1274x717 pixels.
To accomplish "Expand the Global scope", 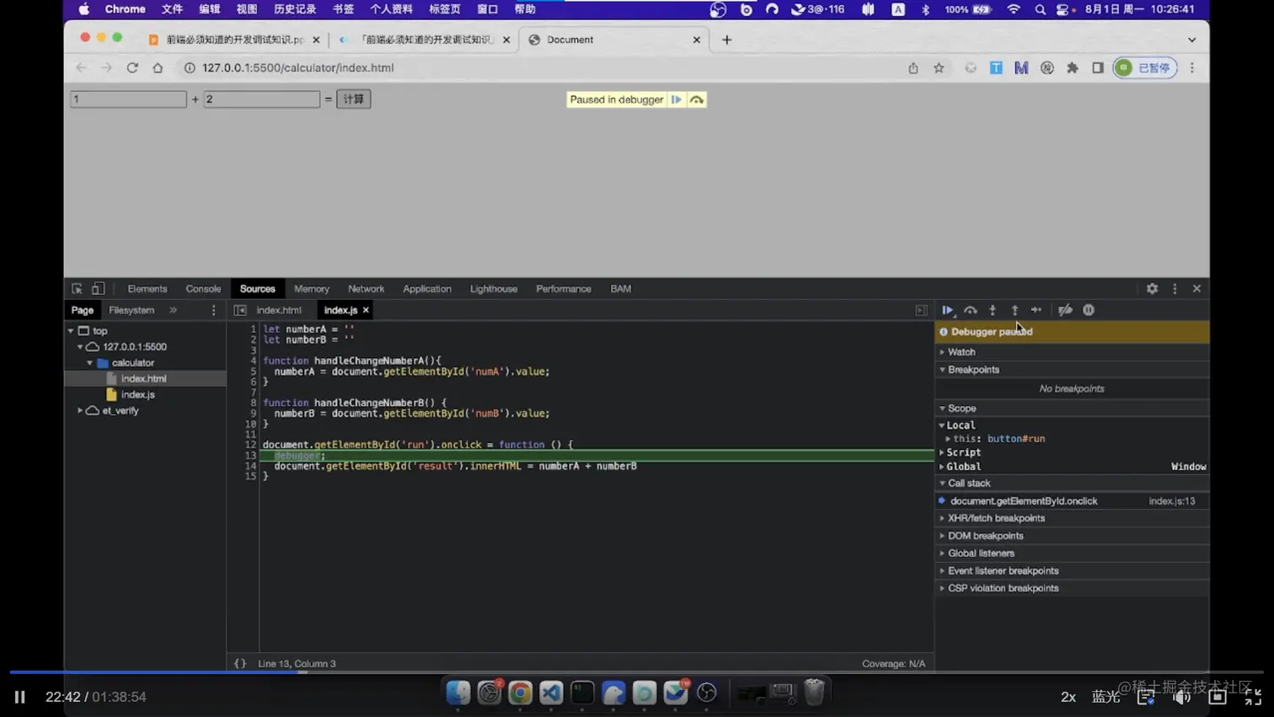I will point(942,467).
